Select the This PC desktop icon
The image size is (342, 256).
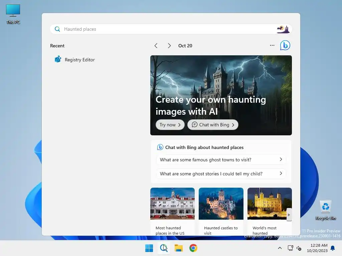coord(13,14)
